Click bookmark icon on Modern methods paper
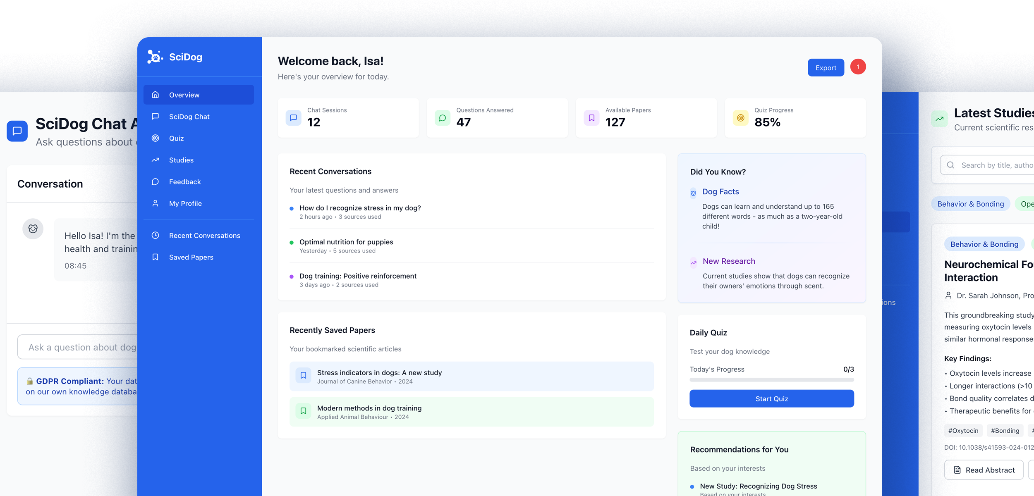Image resolution: width=1034 pixels, height=496 pixels. [303, 411]
